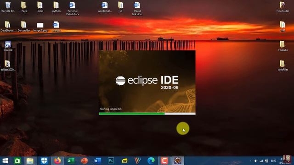Select the Please tick.docx file icon
This screenshot has width=294, height=165.
(x=137, y=8)
